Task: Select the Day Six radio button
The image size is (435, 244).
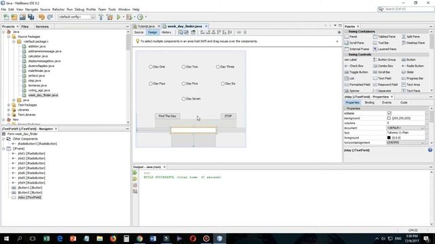Action: click(228, 83)
